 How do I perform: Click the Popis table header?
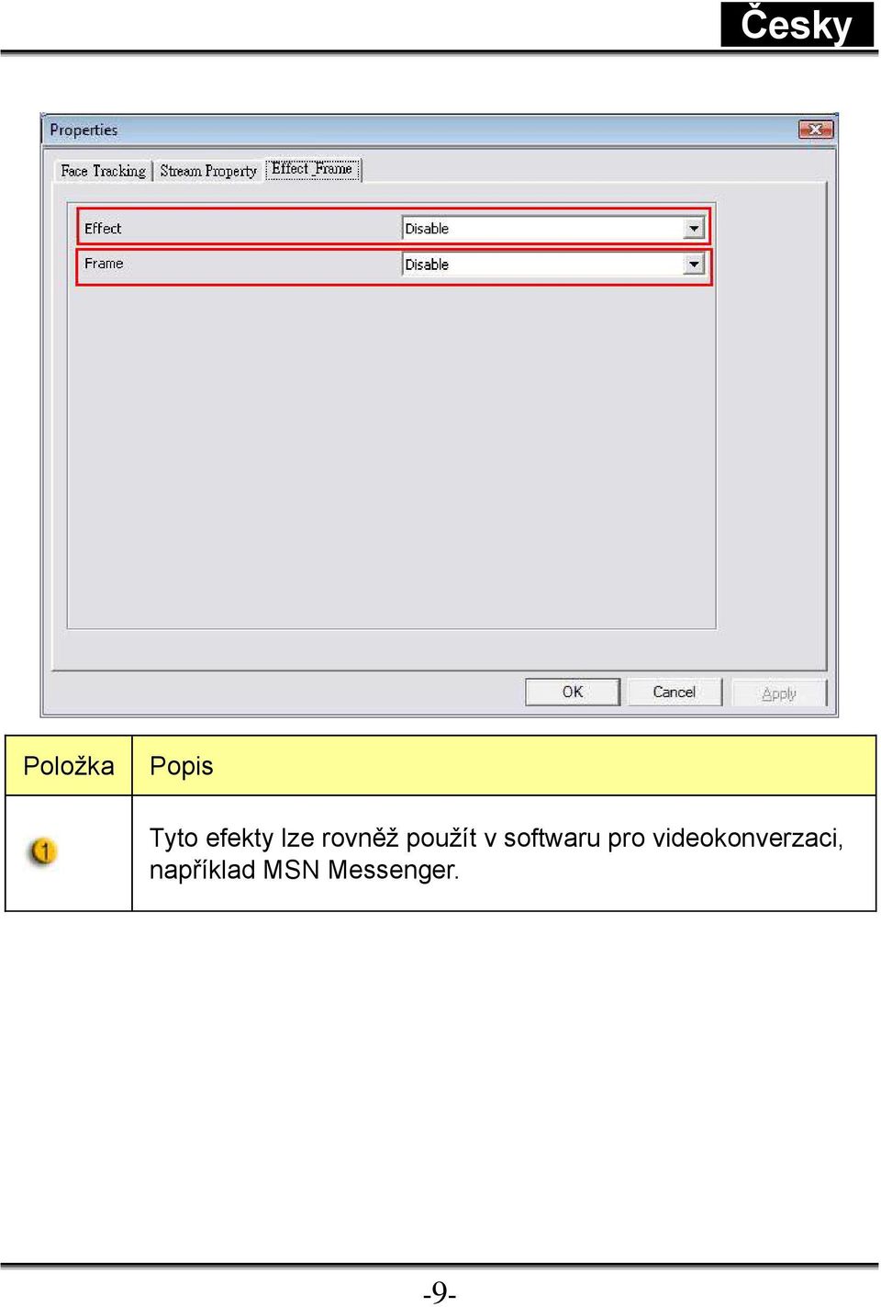[x=504, y=766]
